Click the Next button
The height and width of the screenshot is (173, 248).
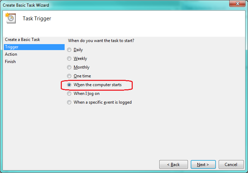203,165
